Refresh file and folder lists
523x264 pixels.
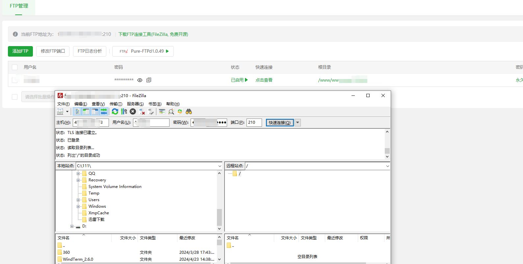(x=115, y=112)
